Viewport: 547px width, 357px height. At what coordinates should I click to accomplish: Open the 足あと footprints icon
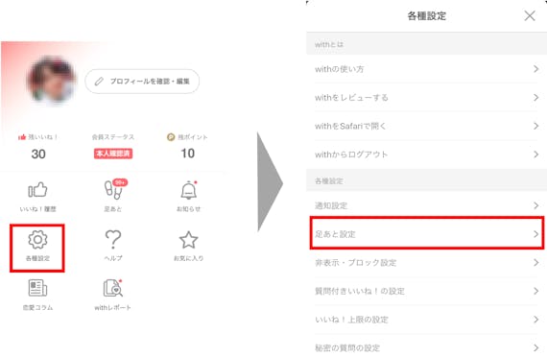(114, 190)
